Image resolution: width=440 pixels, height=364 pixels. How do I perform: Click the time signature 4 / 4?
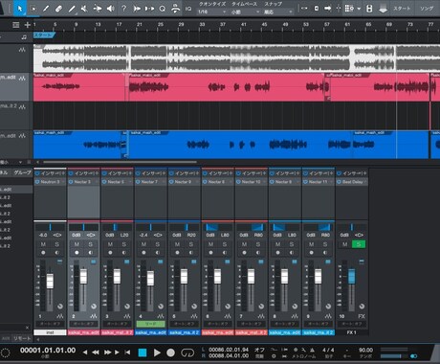click(328, 350)
